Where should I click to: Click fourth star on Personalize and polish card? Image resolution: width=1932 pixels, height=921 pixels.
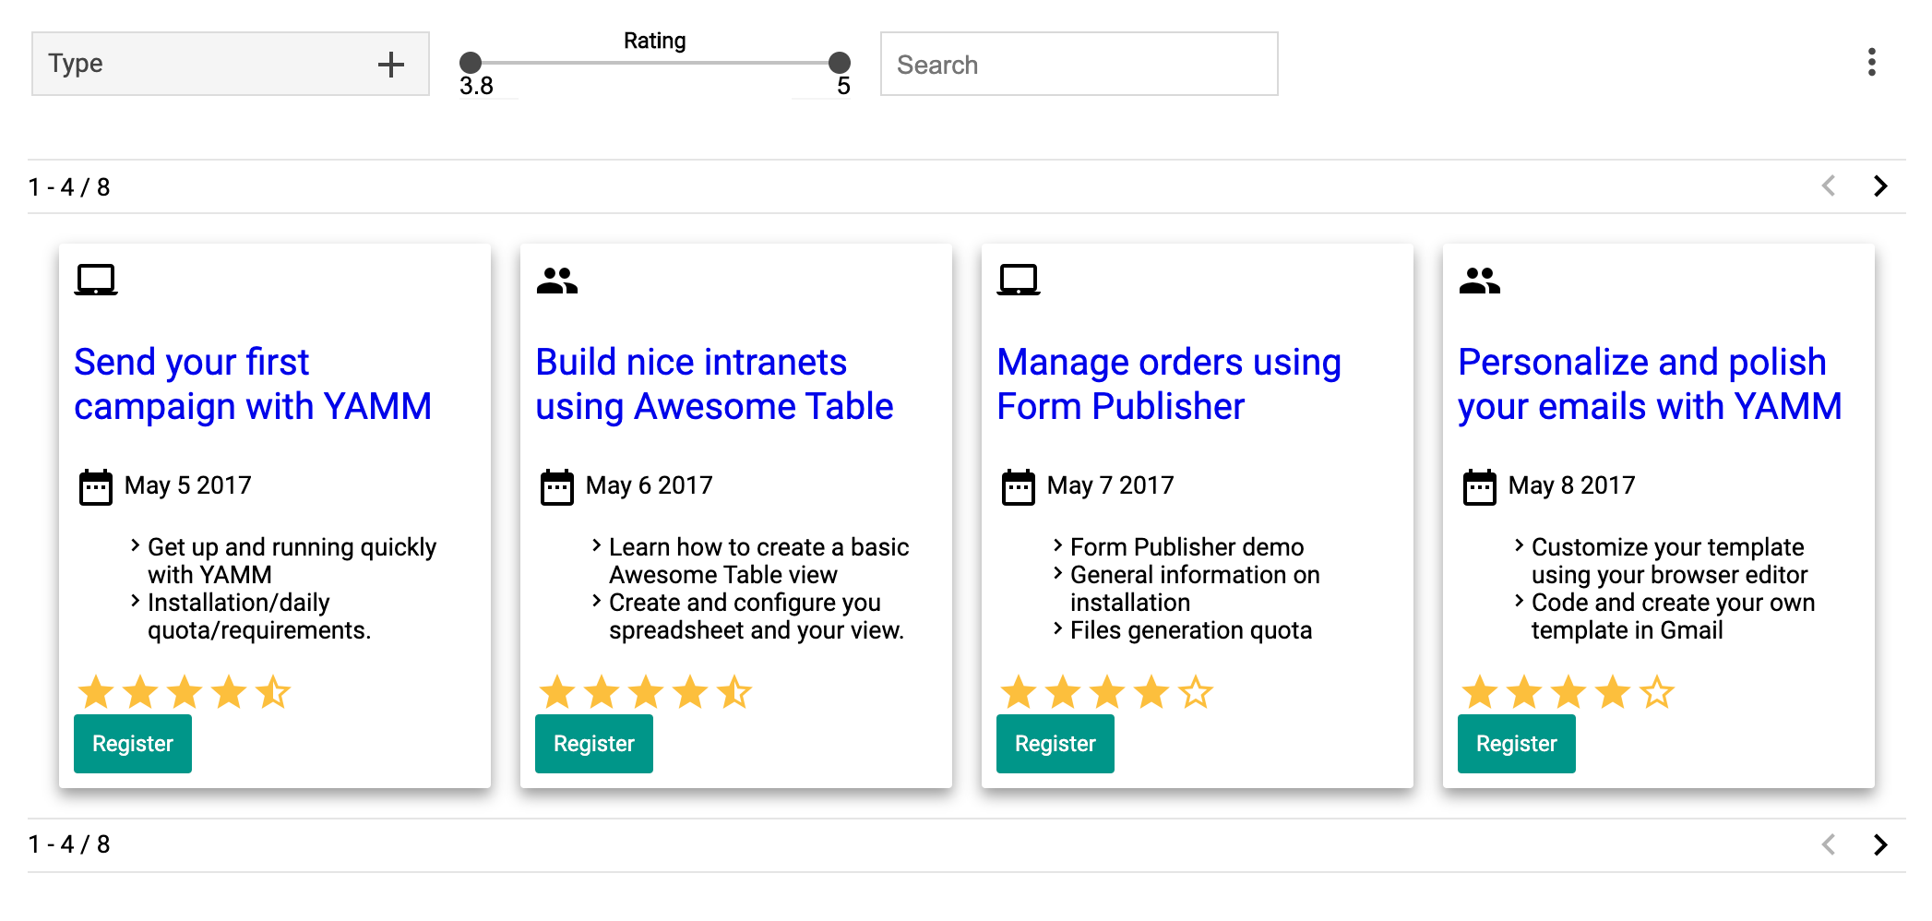[x=1613, y=692]
